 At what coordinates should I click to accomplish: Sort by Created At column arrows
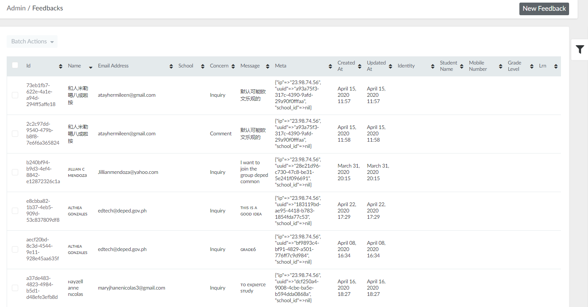[359, 66]
